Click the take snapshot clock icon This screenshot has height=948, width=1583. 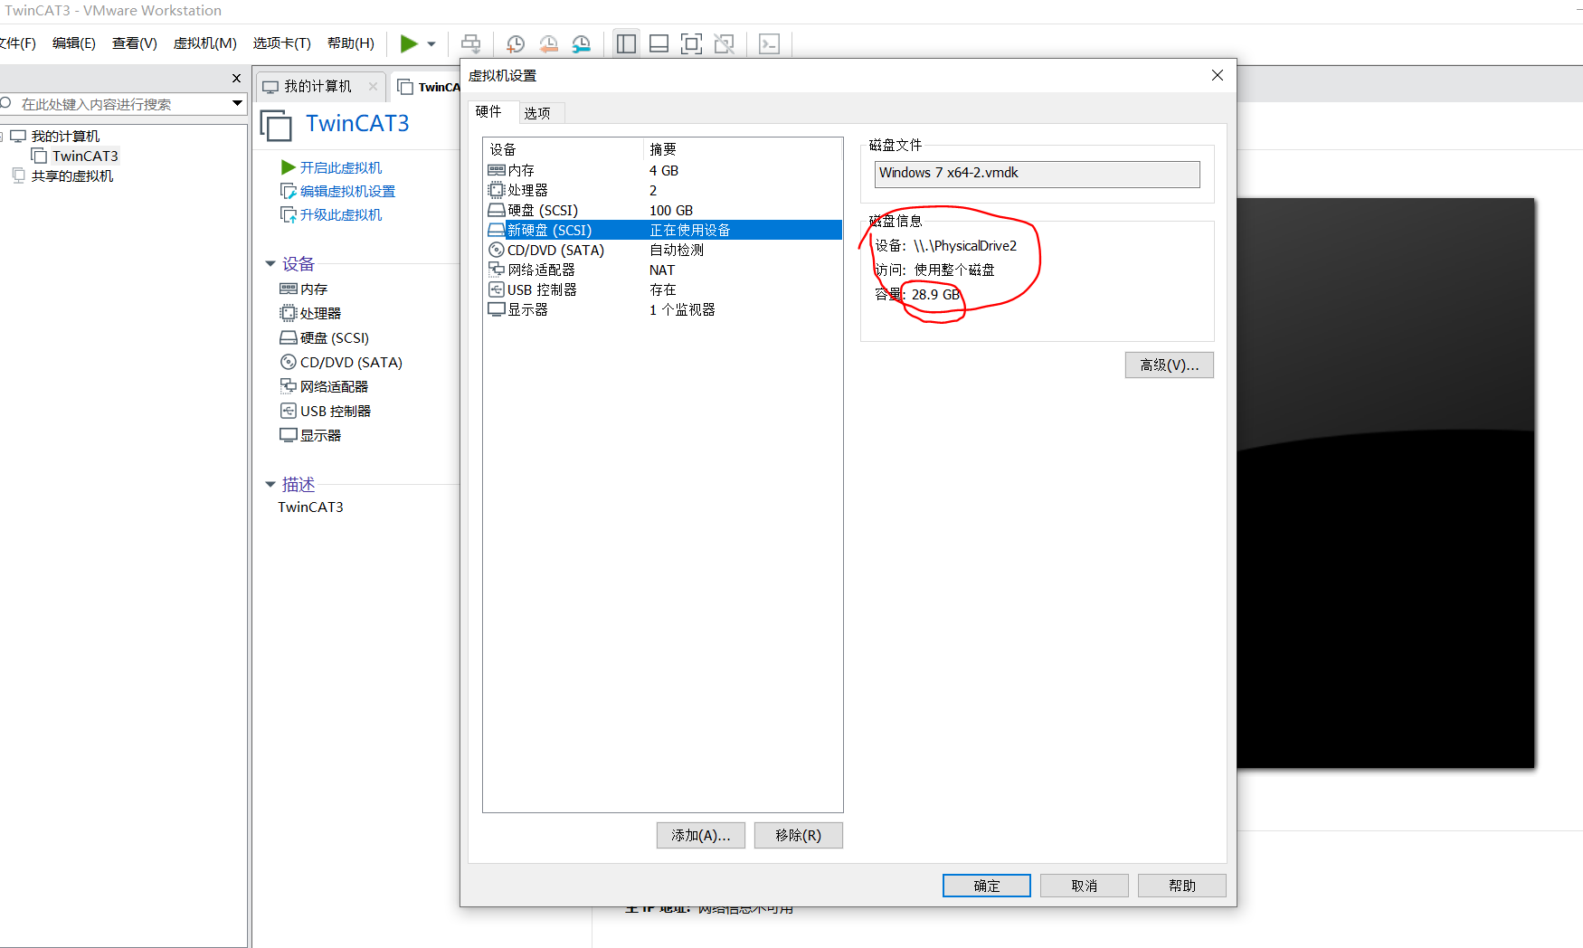(x=516, y=43)
